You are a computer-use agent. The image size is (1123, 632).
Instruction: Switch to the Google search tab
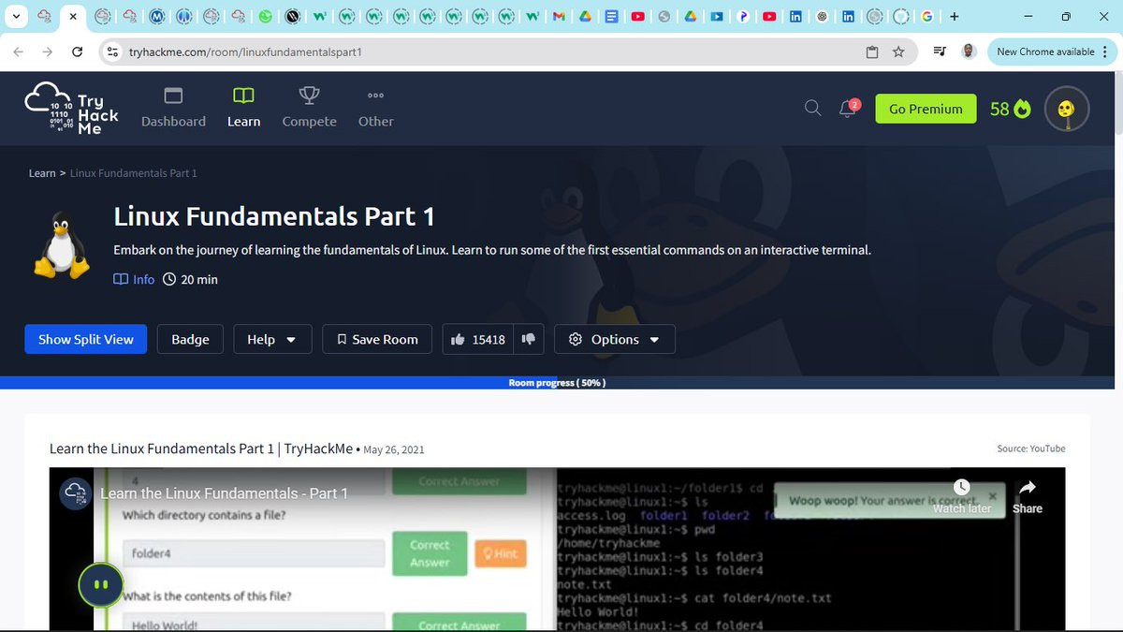tap(927, 16)
